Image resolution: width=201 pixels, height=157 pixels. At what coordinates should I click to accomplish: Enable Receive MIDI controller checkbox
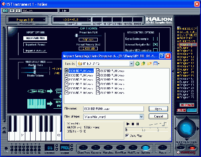(155, 50)
